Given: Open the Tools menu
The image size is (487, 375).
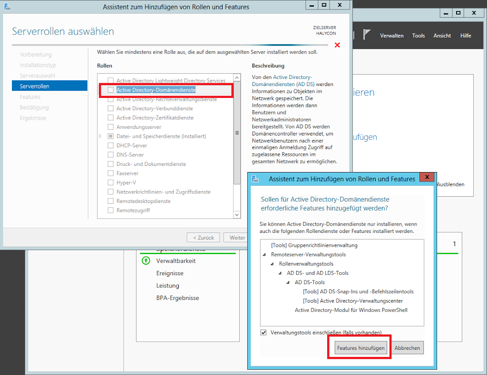Looking at the screenshot, I should coord(419,36).
